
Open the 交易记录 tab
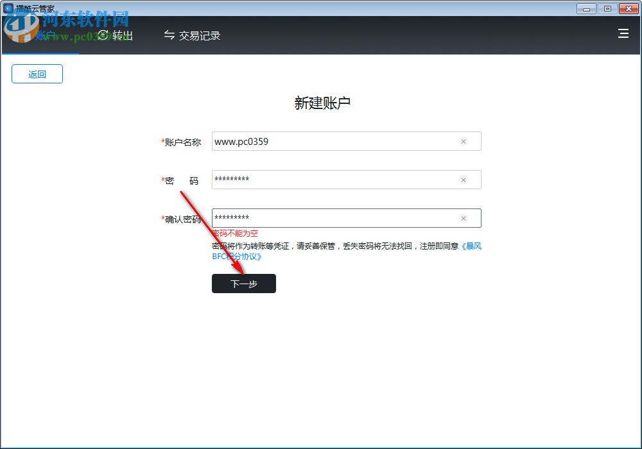coord(199,36)
